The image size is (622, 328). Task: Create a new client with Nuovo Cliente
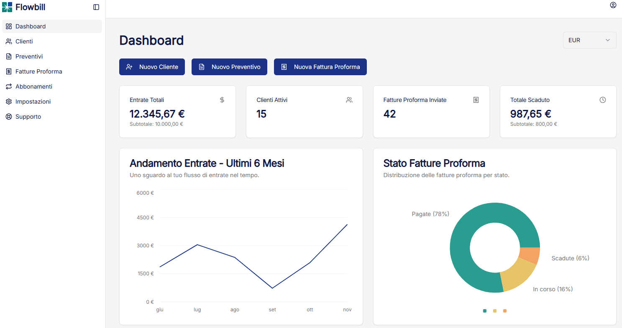point(152,67)
